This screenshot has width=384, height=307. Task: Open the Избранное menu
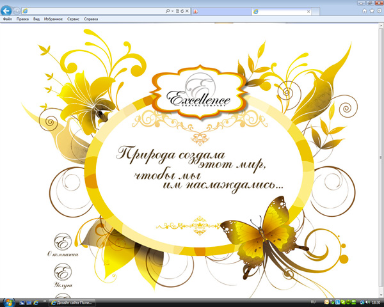click(53, 19)
